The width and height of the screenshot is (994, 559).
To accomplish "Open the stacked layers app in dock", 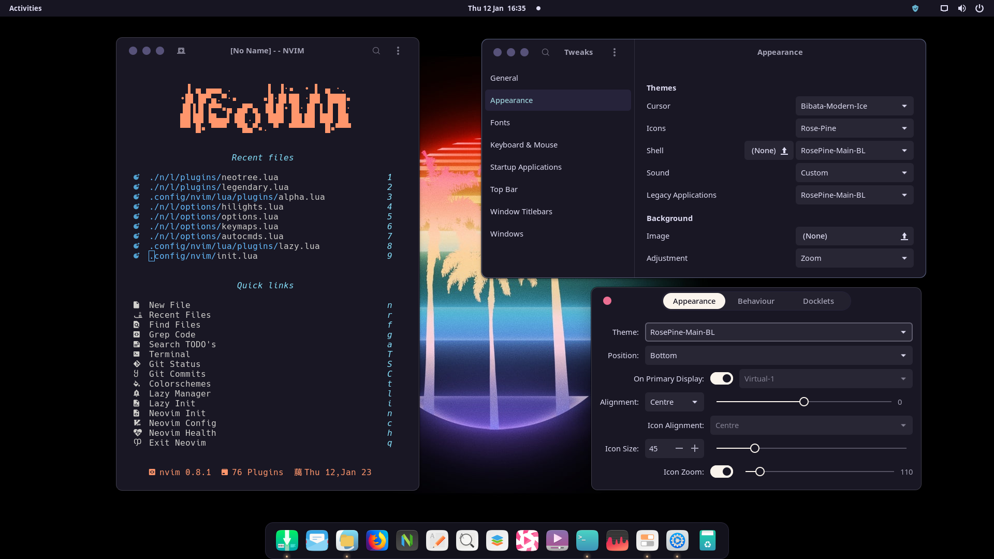I will pyautogui.click(x=497, y=540).
